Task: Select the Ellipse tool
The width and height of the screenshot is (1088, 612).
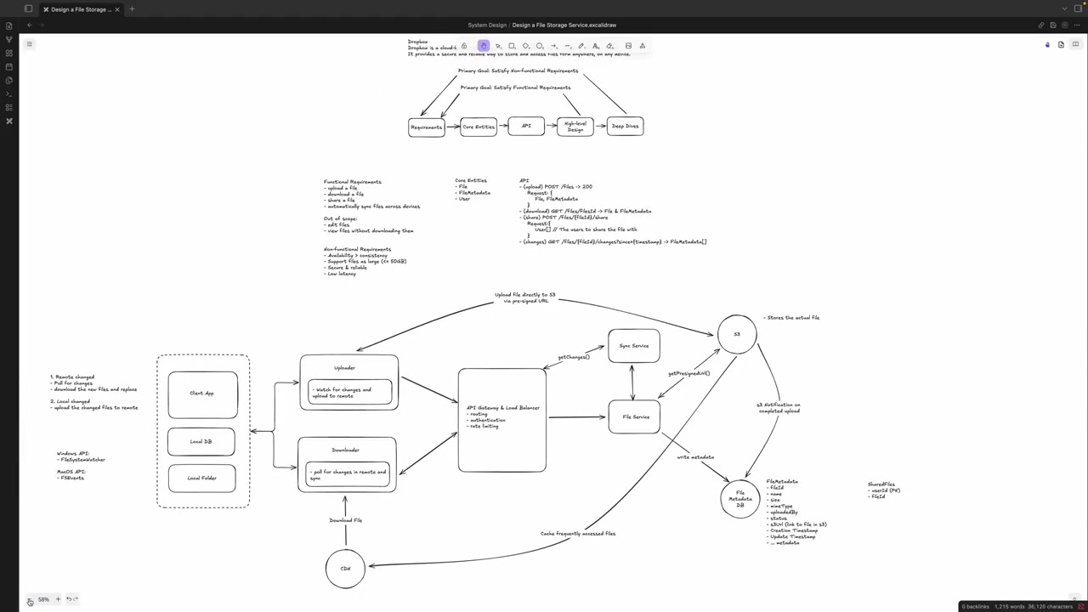Action: tap(539, 46)
